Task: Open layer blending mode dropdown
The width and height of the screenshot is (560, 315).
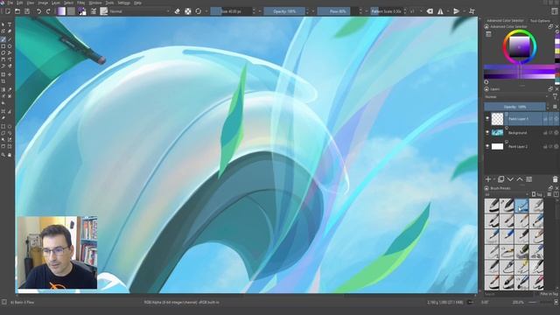Action: click(x=516, y=97)
